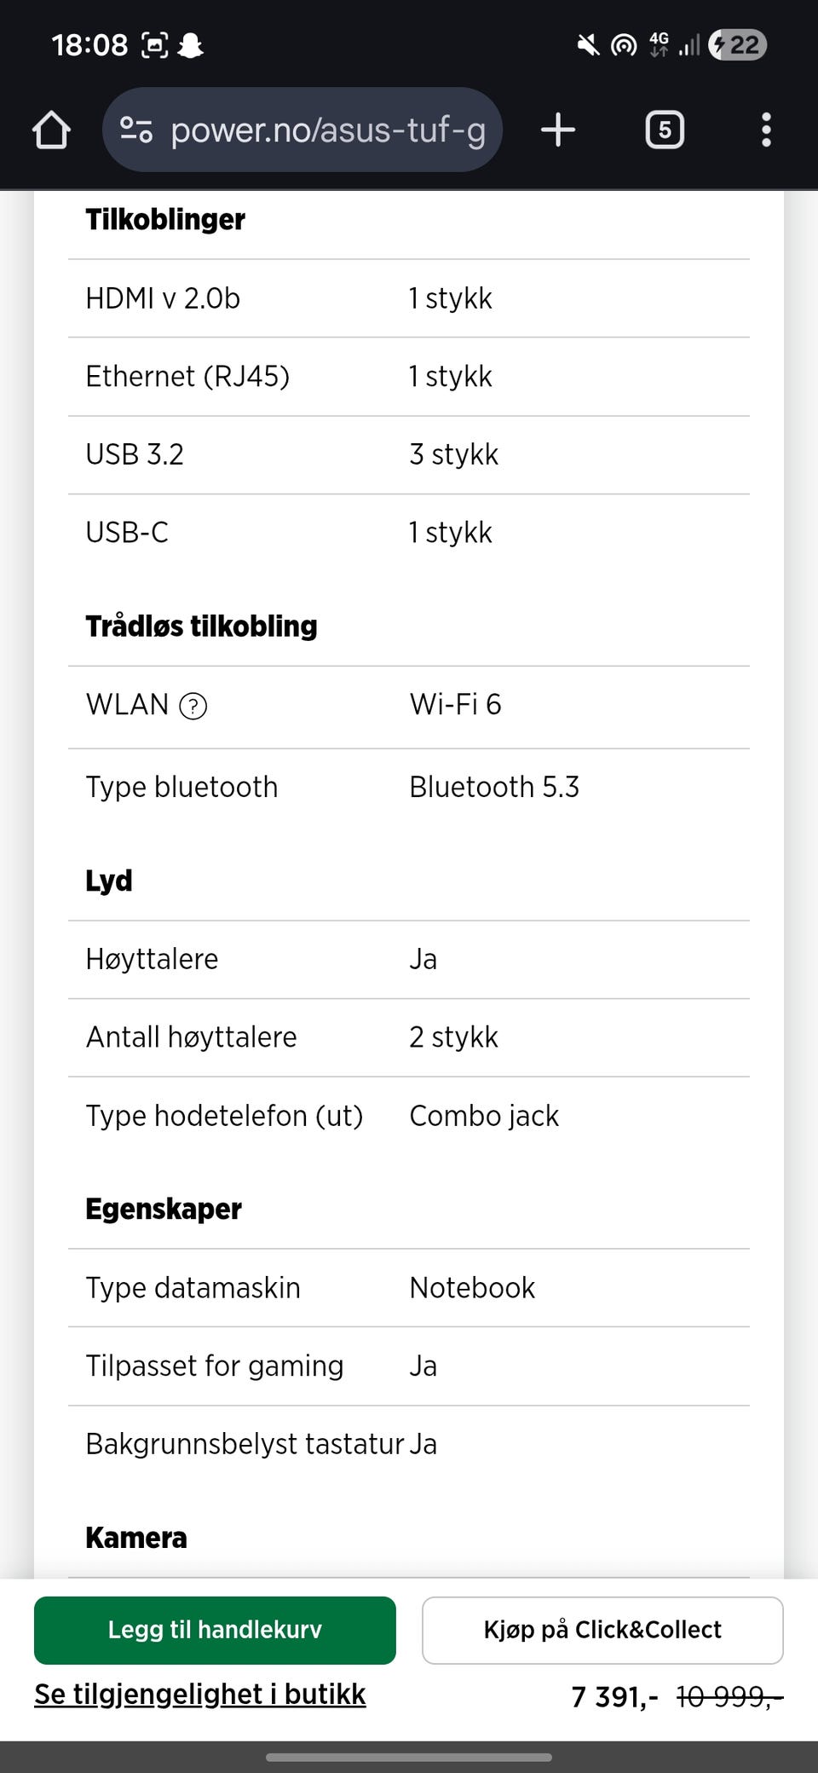Click Kjøp på Click&Collect button
This screenshot has height=1773, width=818.
602,1630
